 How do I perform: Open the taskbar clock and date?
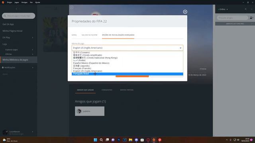[x=245, y=140]
